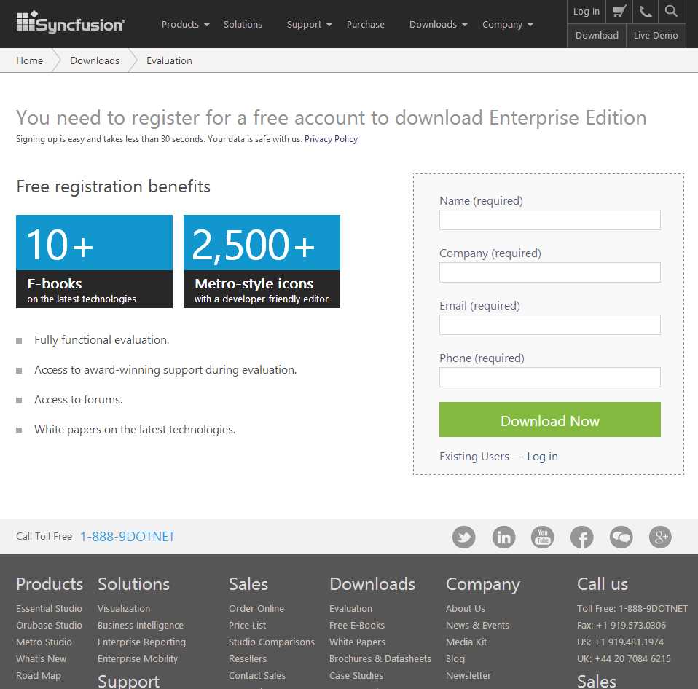This screenshot has width=698, height=689.
Task: Open the Log In link for existing users
Action: [543, 456]
